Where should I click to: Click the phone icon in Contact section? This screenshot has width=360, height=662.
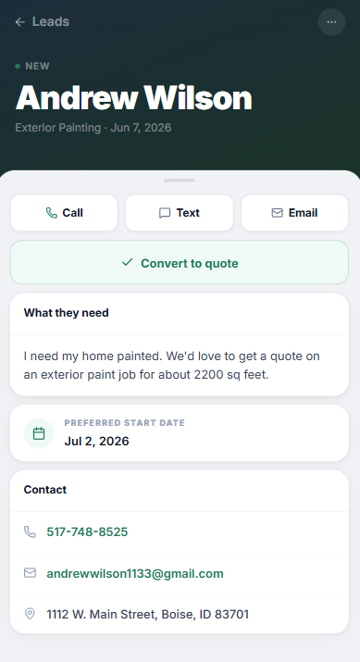[30, 531]
